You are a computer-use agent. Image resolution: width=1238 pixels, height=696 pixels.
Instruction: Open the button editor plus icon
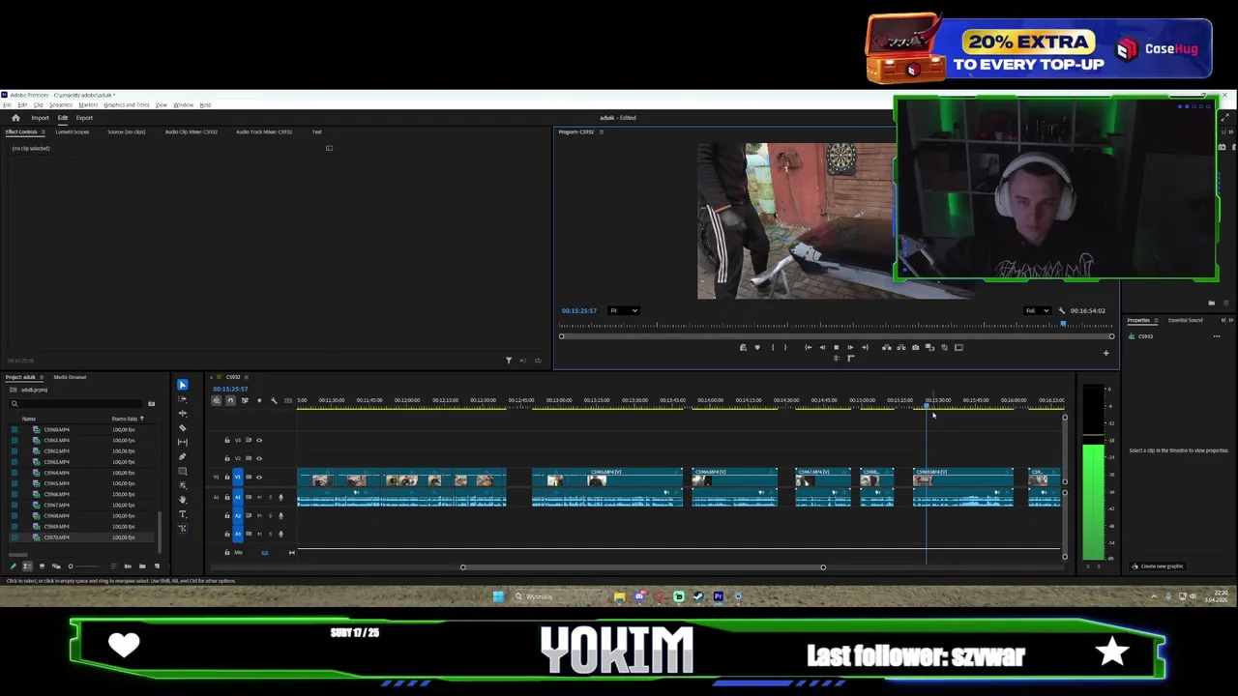1106,353
